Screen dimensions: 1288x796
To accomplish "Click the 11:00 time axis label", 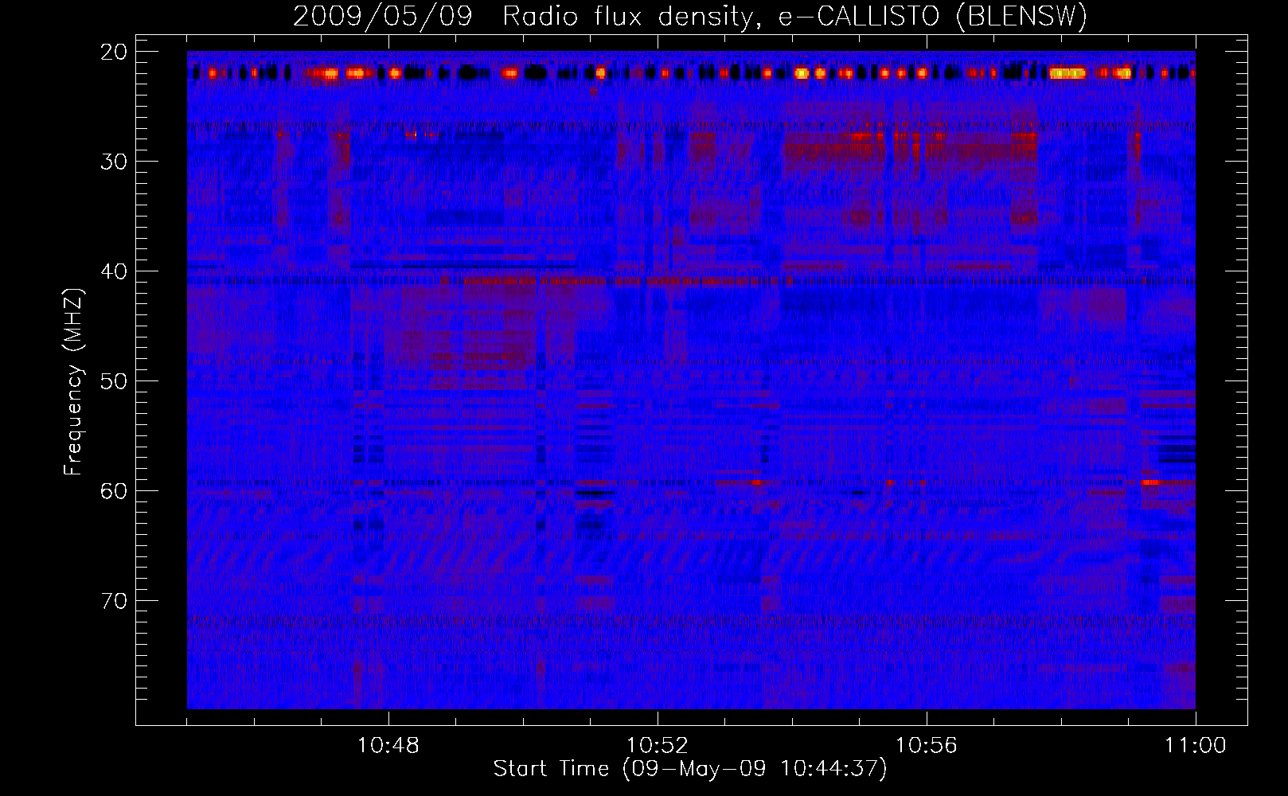I will (x=1196, y=746).
